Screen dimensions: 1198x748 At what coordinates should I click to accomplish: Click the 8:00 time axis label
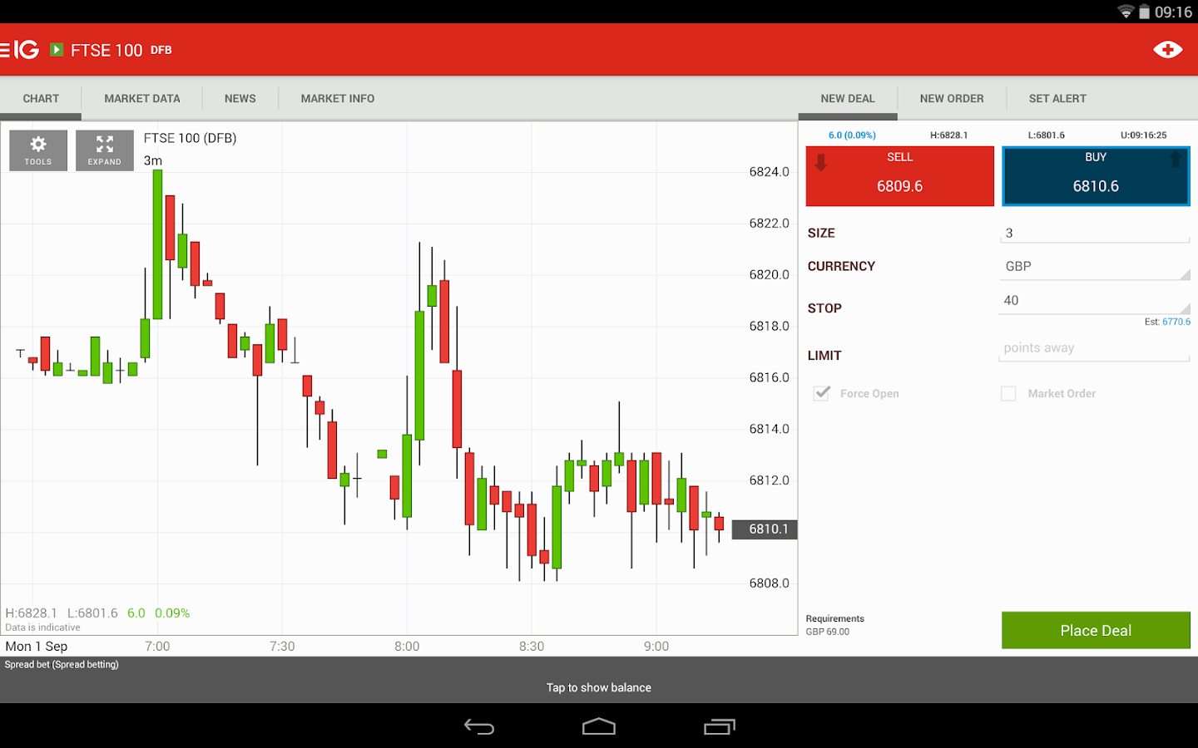(407, 647)
